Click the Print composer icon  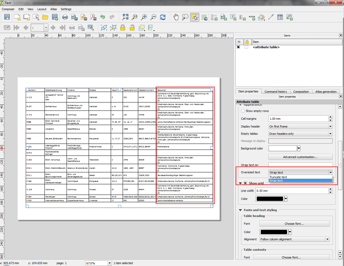65,17
